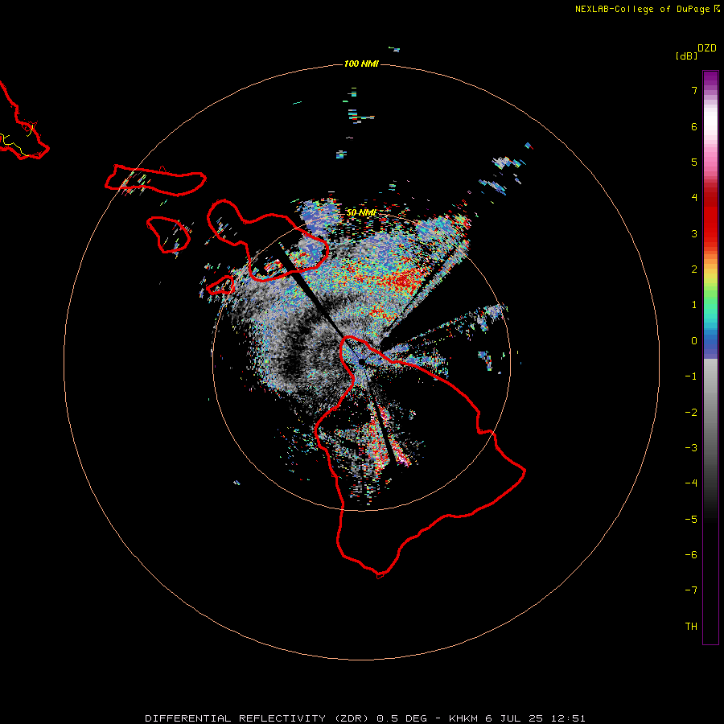Click the radar site center dot
Viewport: 724px width, 724px height.
[361, 363]
